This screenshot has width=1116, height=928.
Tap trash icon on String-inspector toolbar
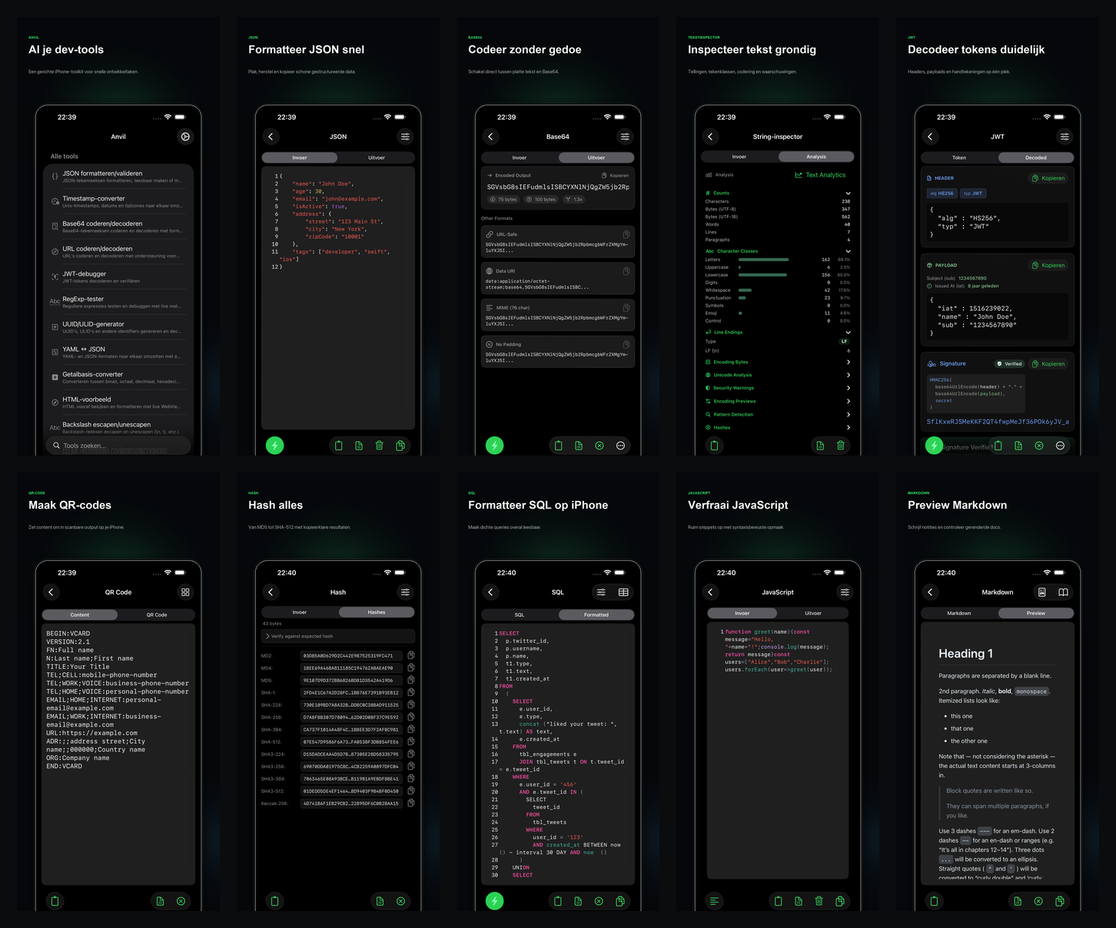(841, 446)
